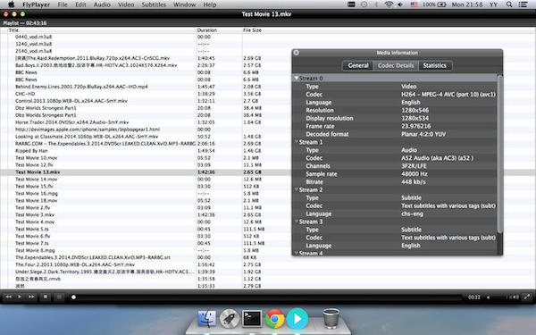Collapse the Stream 4 section
Viewport: 536px width, 335px height.
[297, 254]
